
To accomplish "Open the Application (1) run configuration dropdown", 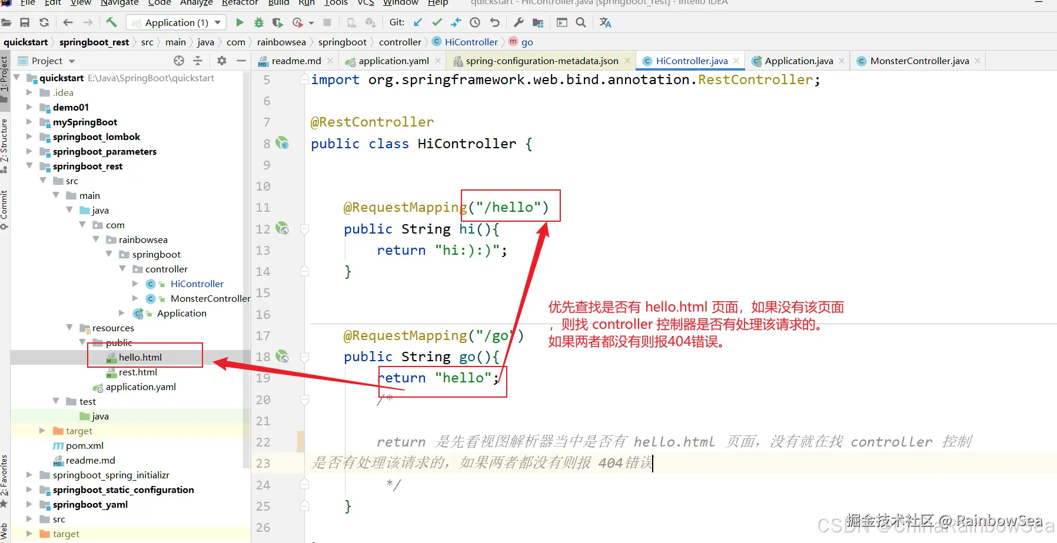I will (177, 22).
